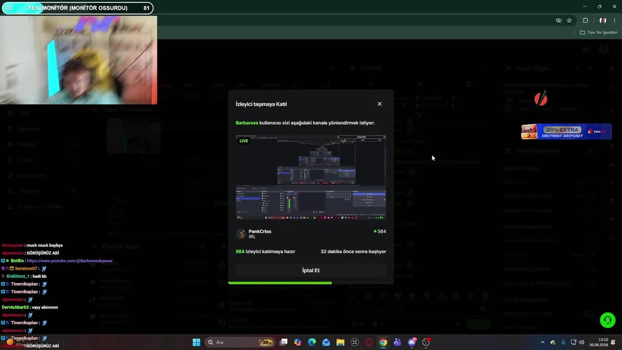The width and height of the screenshot is (622, 350).
Task: Open the volume speaker tray icon
Action: 582,342
